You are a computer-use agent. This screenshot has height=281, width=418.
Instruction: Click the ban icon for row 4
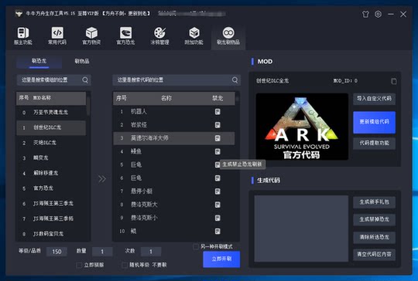tap(218, 151)
